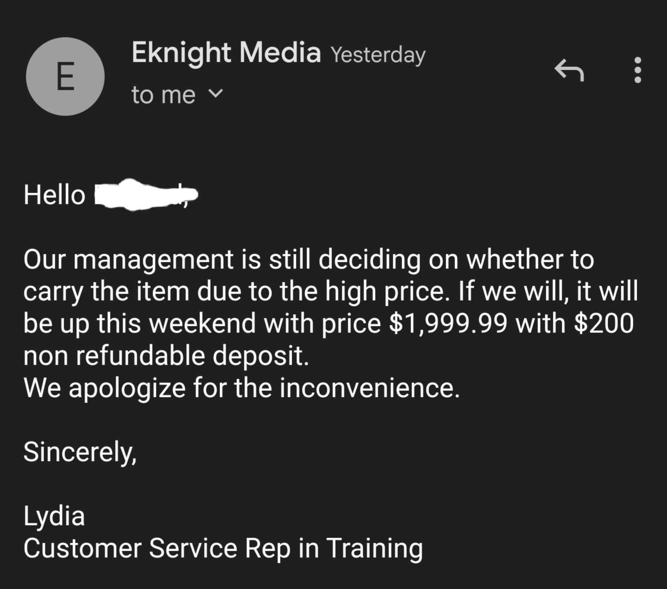Tap the "non refundable deposit." text
The image size is (667, 589).
click(x=166, y=355)
